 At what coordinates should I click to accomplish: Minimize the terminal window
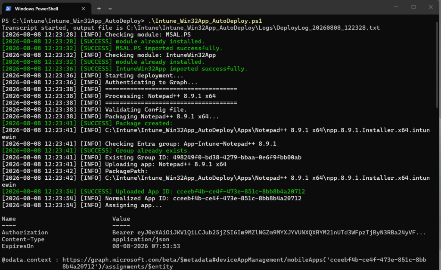point(396,7)
